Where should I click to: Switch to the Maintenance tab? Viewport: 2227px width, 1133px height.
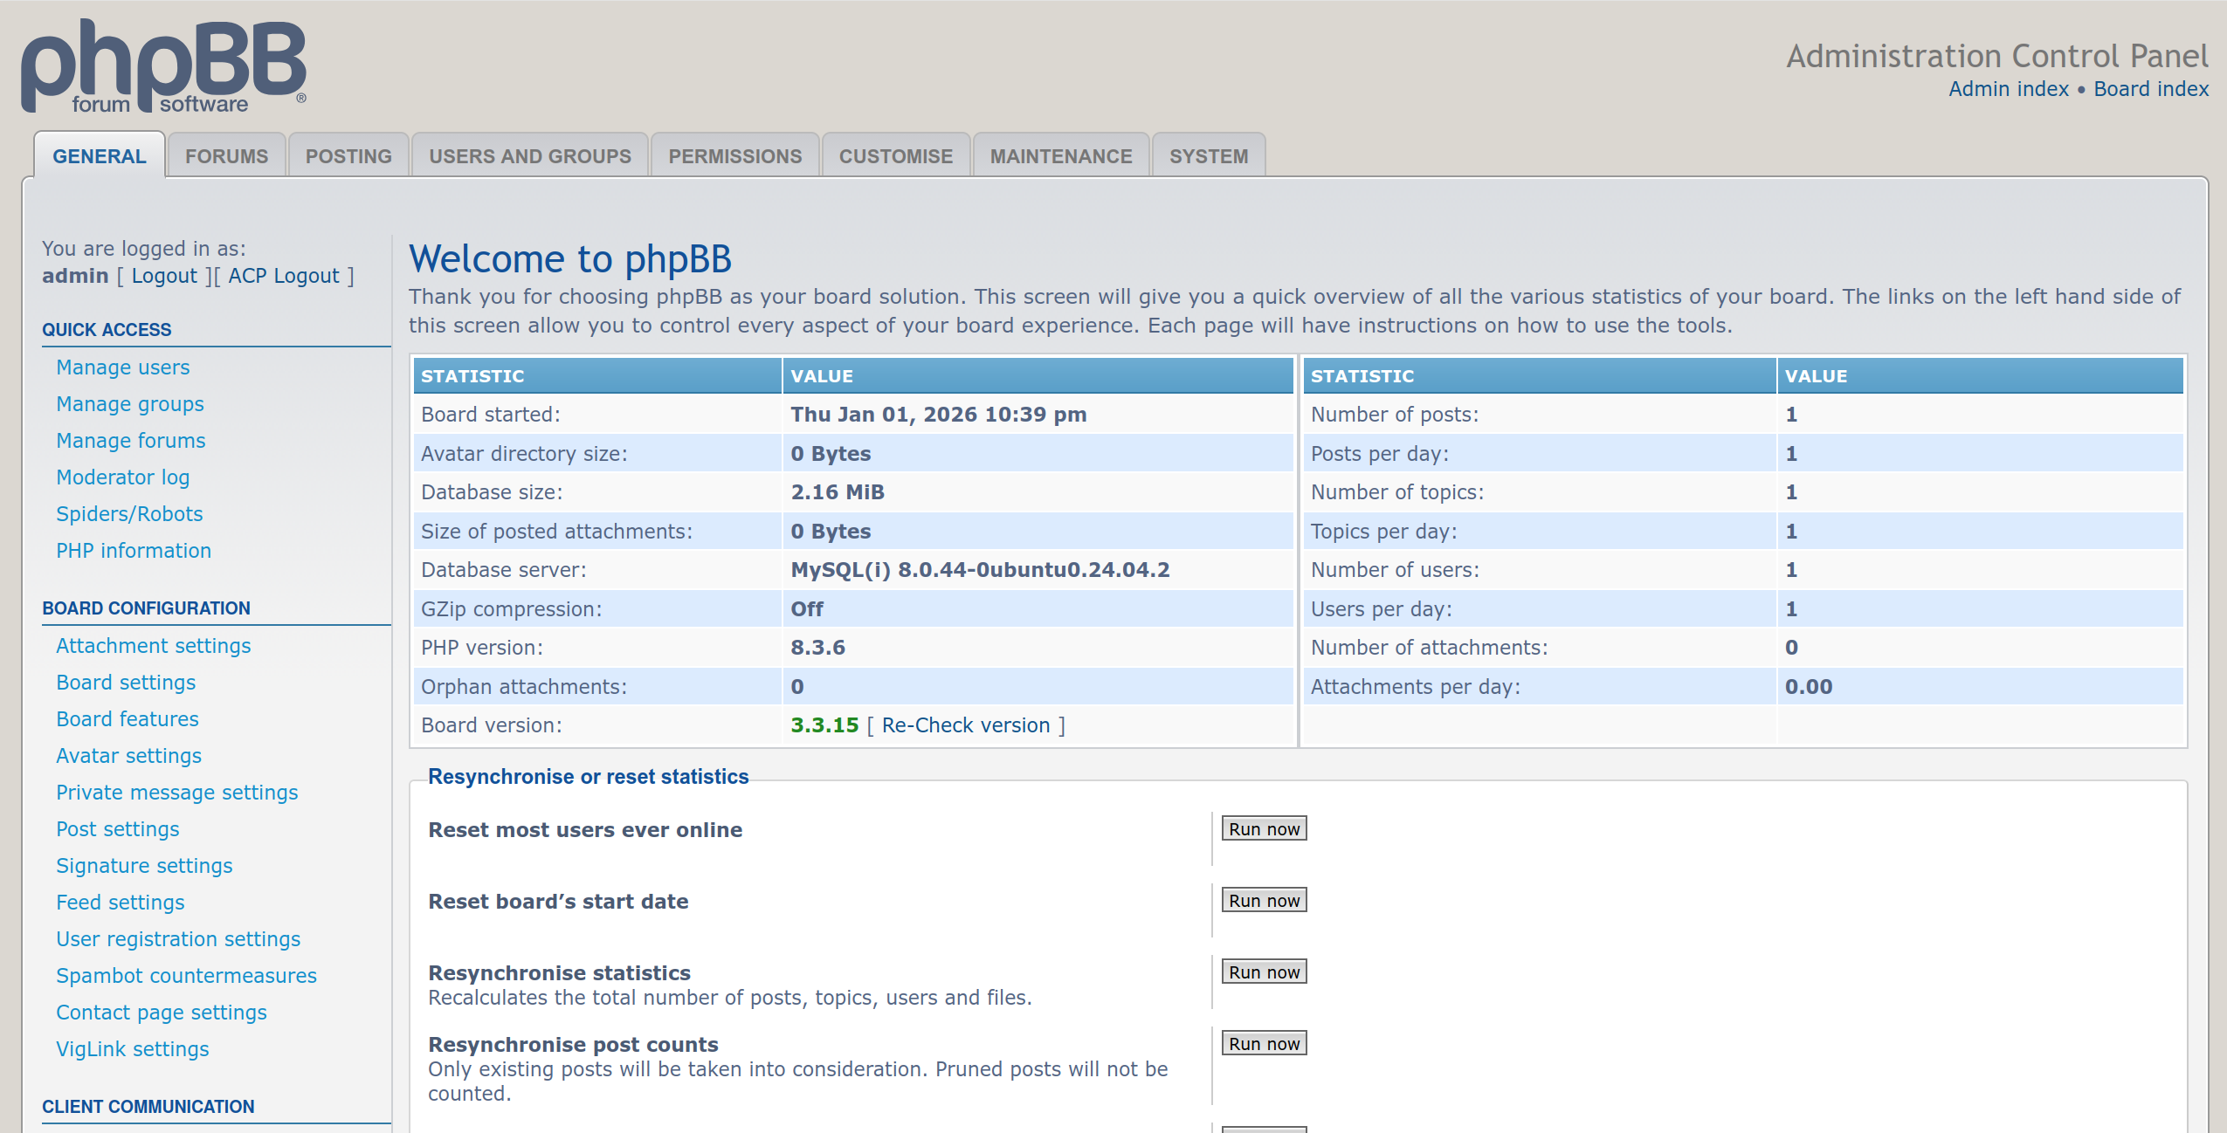coord(1060,156)
